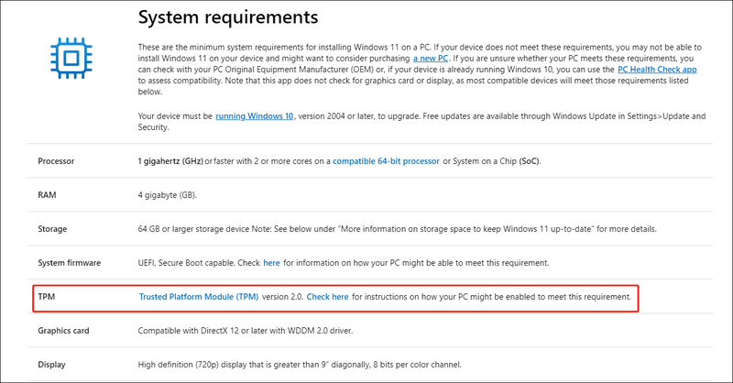Follow the 'running Windows 10' link

[x=255, y=116]
